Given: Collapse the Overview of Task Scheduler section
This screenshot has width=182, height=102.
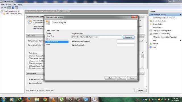Looking at the screenshot, I should pos(143,17).
